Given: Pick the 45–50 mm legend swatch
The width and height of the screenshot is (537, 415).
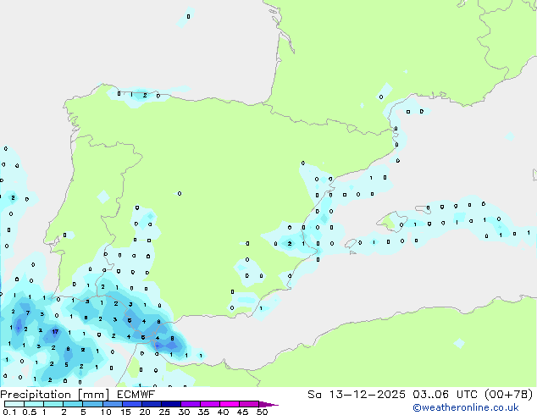Looking at the screenshot, I should (x=249, y=404).
